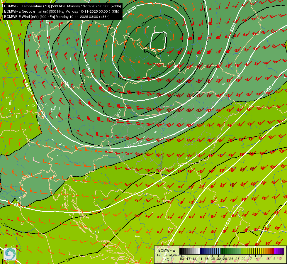Click the -22 isotherm label
Viewport: 287px width, 264px height.
click(x=232, y=37)
